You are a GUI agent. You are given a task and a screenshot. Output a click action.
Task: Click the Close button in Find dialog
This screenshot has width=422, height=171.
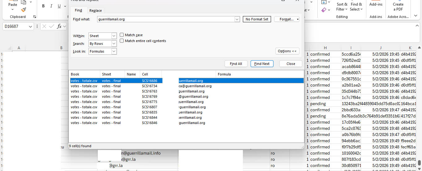point(291,64)
